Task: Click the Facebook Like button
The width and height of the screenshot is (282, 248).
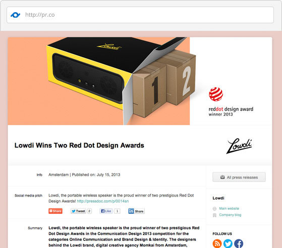Action: point(106,211)
